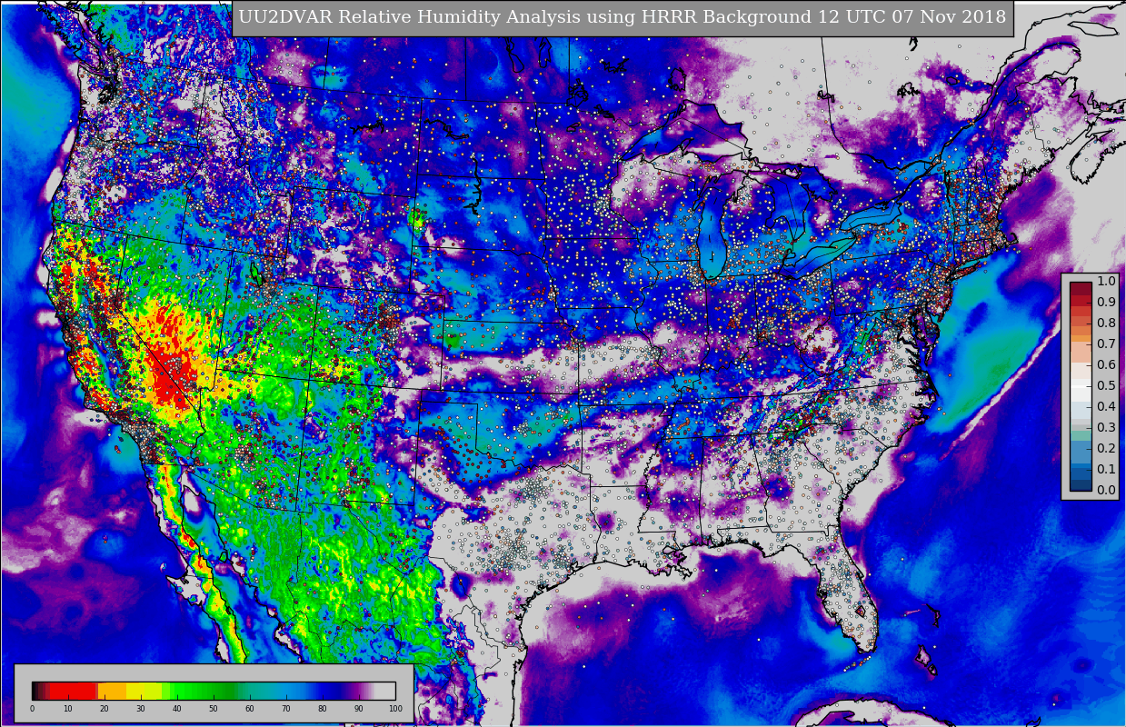Click the 70 tick label on humidity colorbar
Image resolution: width=1126 pixels, height=727 pixels.
point(286,709)
